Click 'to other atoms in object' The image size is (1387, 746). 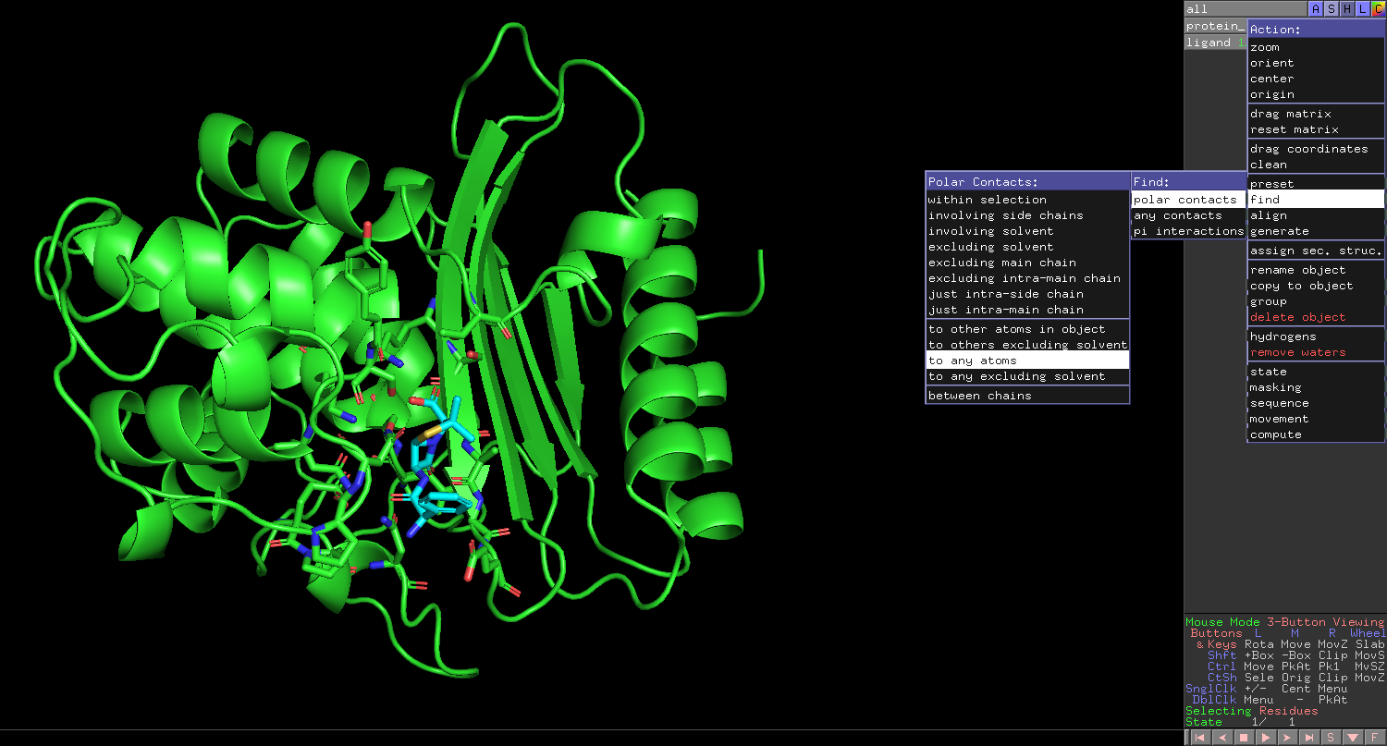[x=1028, y=329]
